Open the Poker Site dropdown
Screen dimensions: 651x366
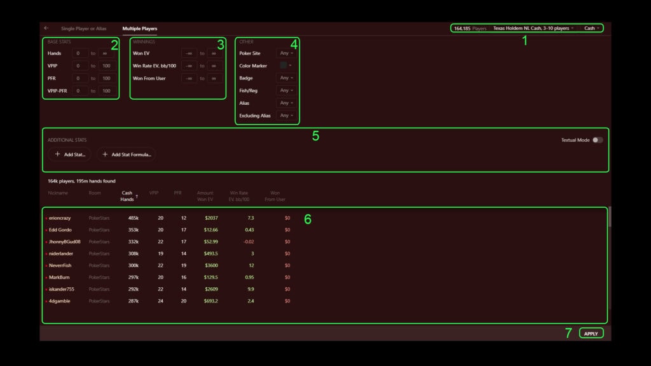tap(286, 53)
